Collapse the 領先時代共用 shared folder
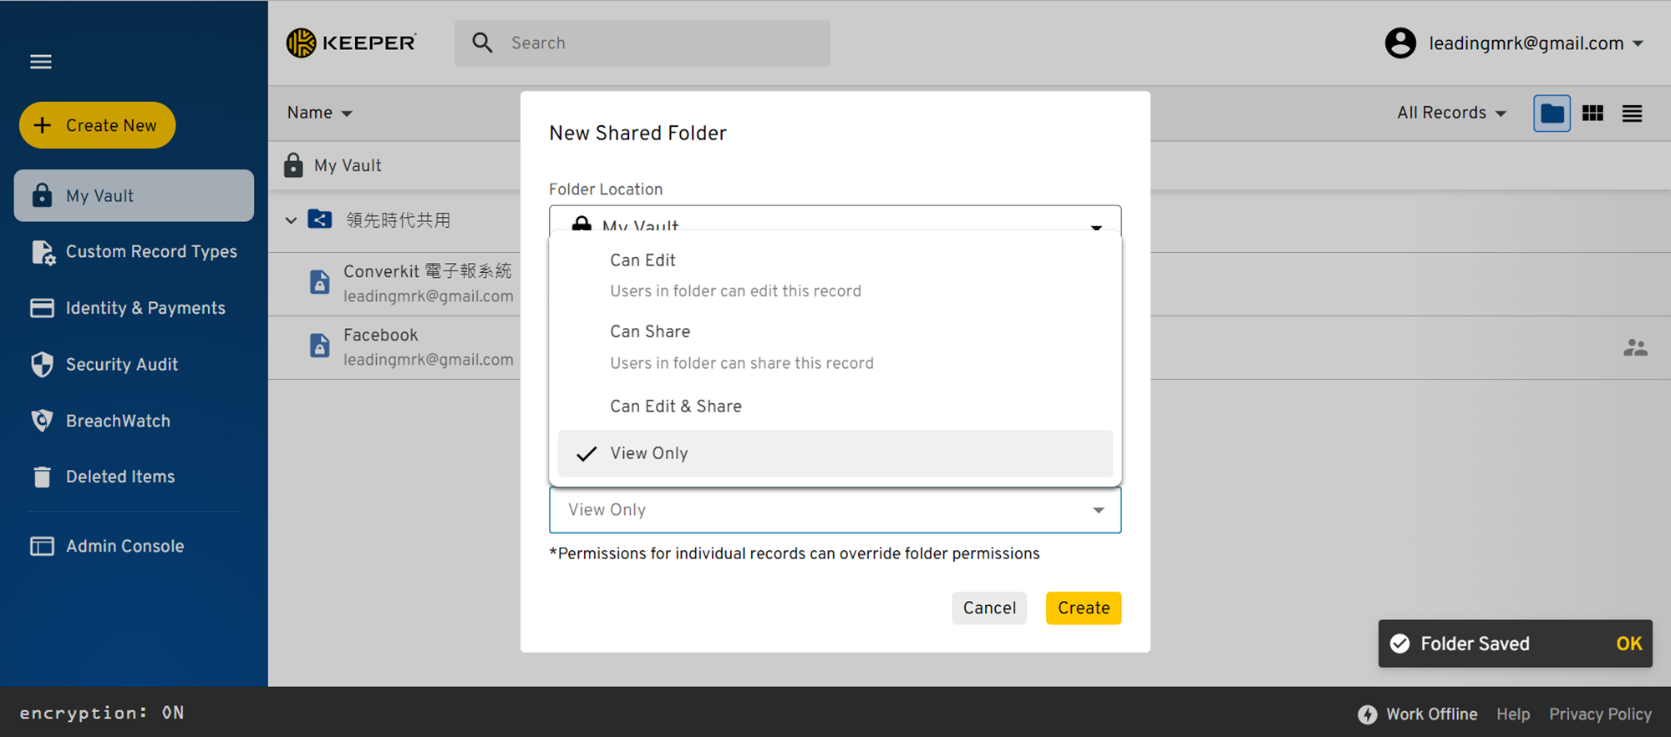This screenshot has width=1671, height=737. click(x=291, y=220)
